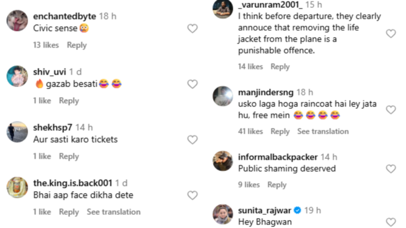
Task: Reply to enchantedbyte's comment
Action: pos(76,45)
